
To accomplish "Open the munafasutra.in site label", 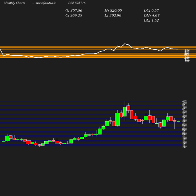I will 46,3.
